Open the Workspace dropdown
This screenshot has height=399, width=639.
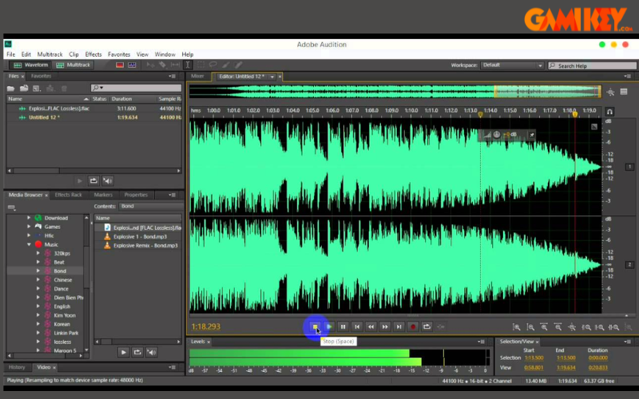point(512,65)
